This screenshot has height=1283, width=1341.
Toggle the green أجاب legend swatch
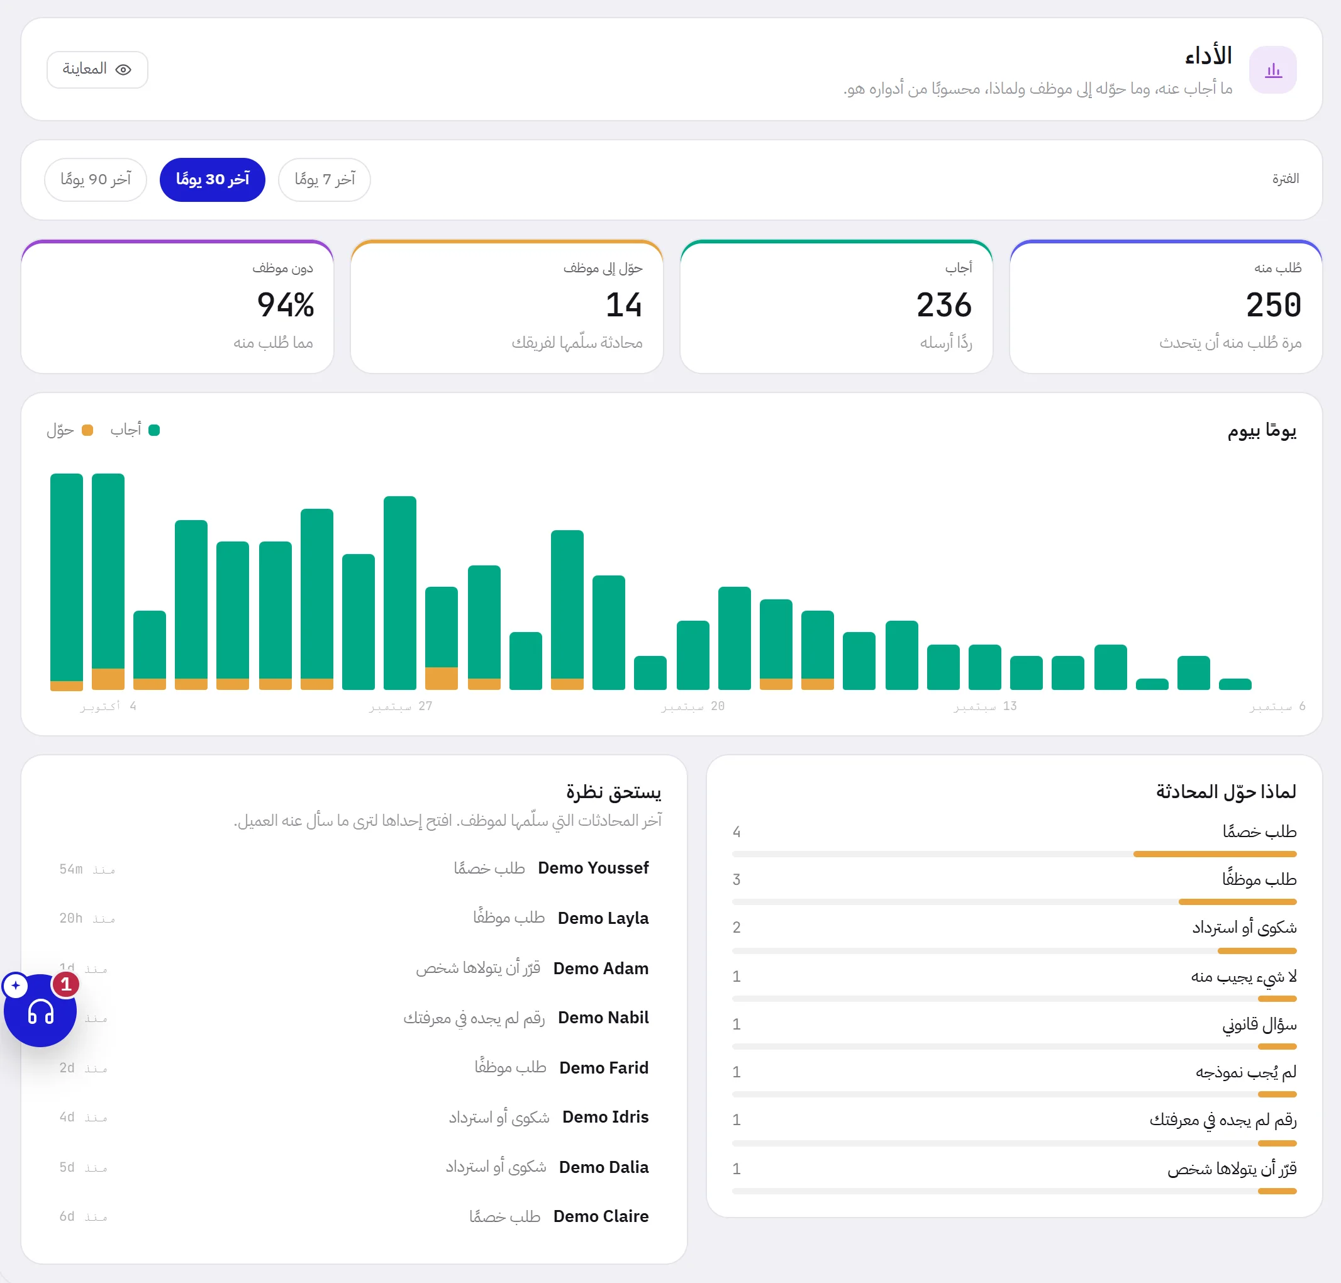coord(154,430)
